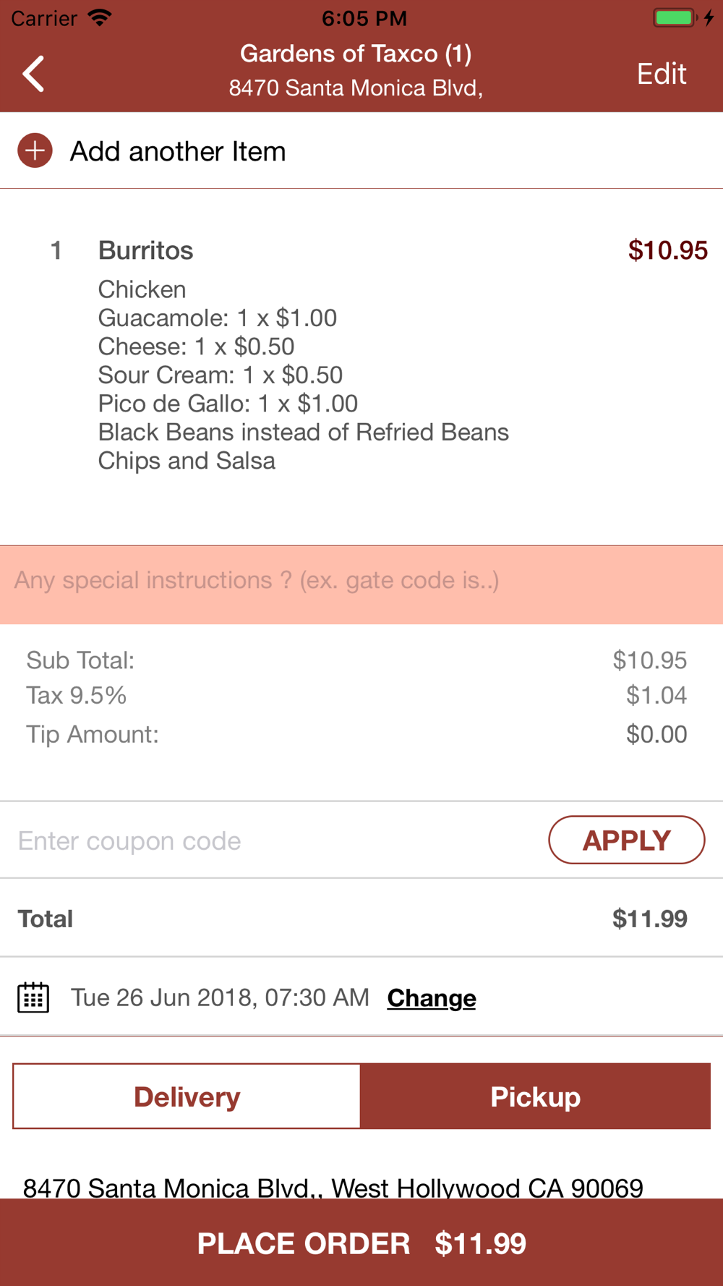The height and width of the screenshot is (1286, 723).
Task: Tap the Gardens of Taxco title
Action: [356, 54]
